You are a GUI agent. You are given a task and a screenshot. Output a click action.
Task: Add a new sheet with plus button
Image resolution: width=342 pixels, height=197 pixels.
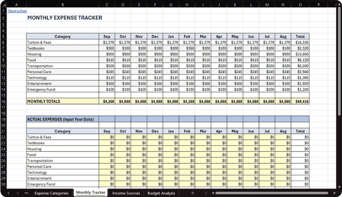point(193,193)
